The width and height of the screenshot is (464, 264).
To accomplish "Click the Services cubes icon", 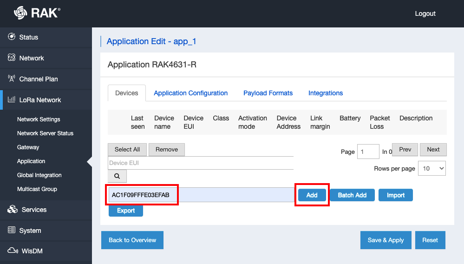I will (13, 209).
